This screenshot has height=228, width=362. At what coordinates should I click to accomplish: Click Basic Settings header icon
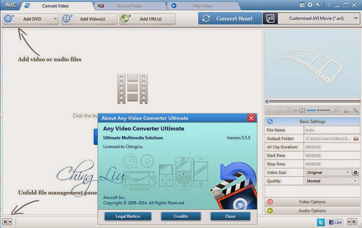(x=270, y=122)
